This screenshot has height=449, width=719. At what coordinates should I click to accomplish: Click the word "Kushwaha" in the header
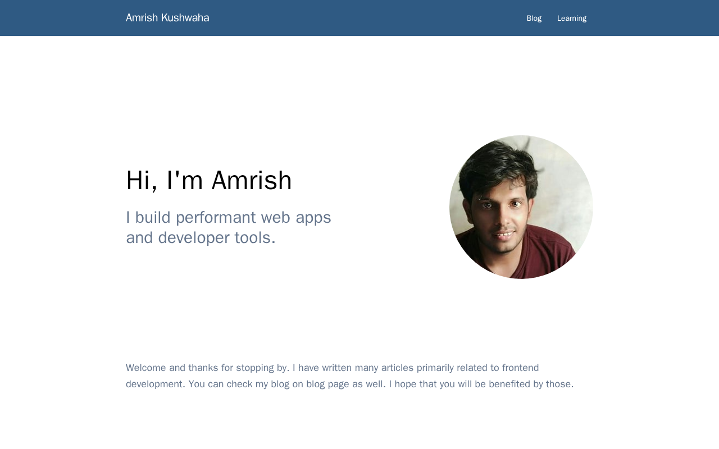(x=185, y=18)
